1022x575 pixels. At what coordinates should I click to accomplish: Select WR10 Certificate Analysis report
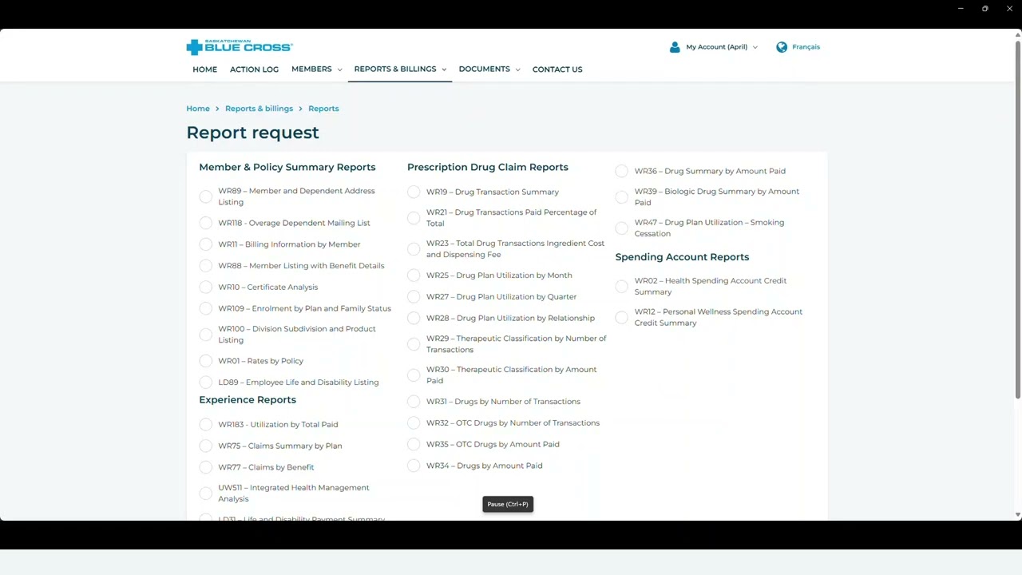(206, 287)
